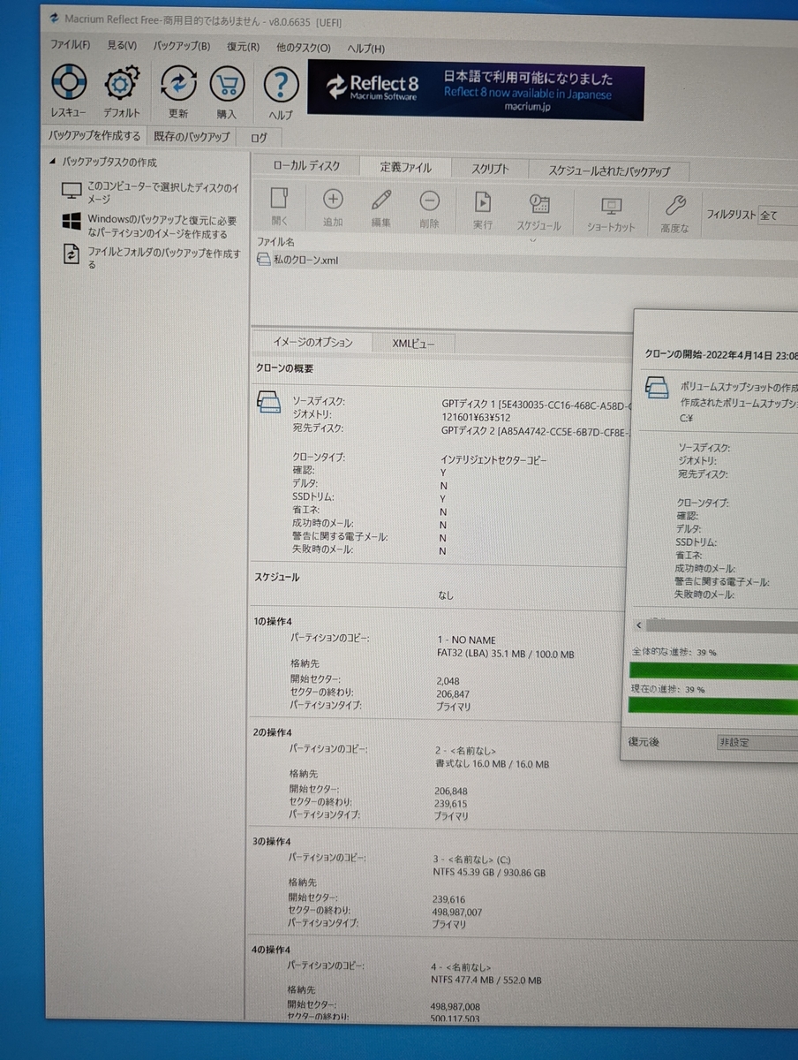798x1060 pixels.
Task: Open the デフォルト defaults gear icon
Action: click(122, 85)
